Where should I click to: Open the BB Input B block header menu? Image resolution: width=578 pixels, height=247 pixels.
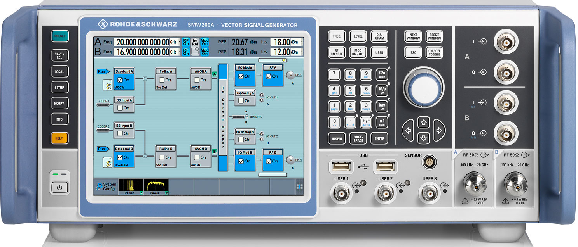point(124,126)
